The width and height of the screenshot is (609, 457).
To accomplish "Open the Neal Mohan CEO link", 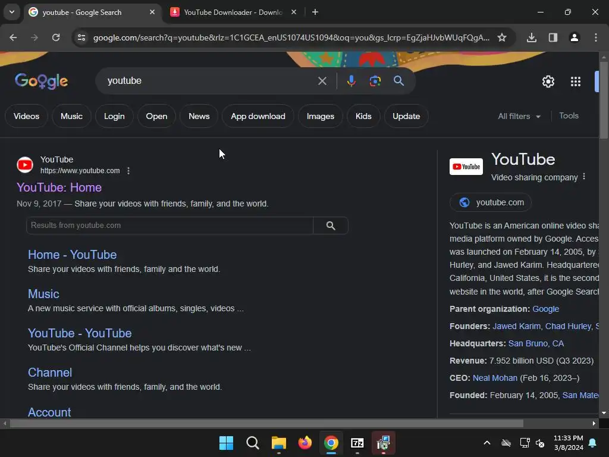I will [x=495, y=378].
